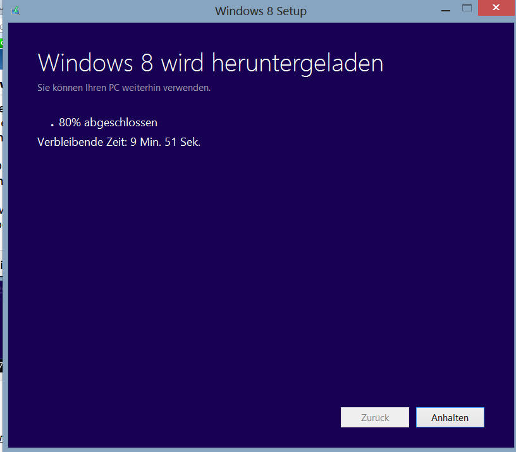Click Verbleibende Zeit: 9 Min. 51 Sek.
516x452 pixels.
(x=119, y=142)
